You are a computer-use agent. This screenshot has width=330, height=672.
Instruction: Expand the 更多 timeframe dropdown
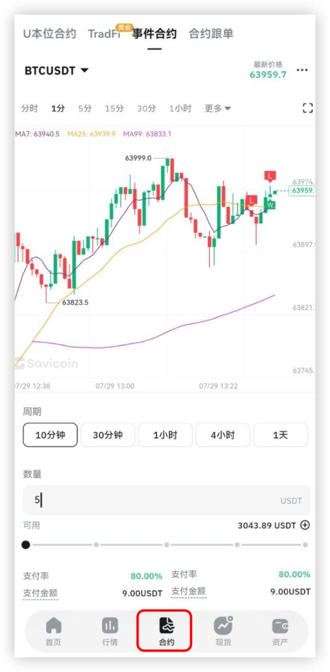pyautogui.click(x=217, y=108)
